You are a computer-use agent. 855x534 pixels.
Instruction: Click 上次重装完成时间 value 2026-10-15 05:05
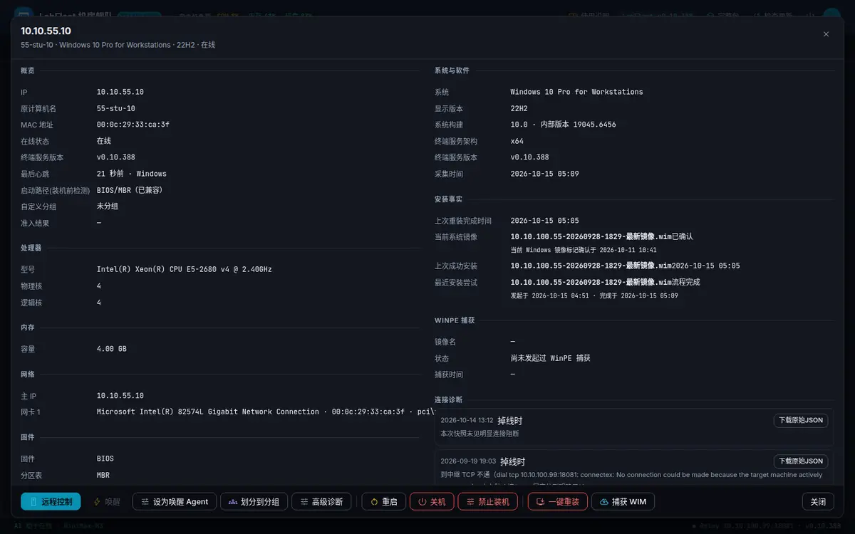click(x=545, y=221)
